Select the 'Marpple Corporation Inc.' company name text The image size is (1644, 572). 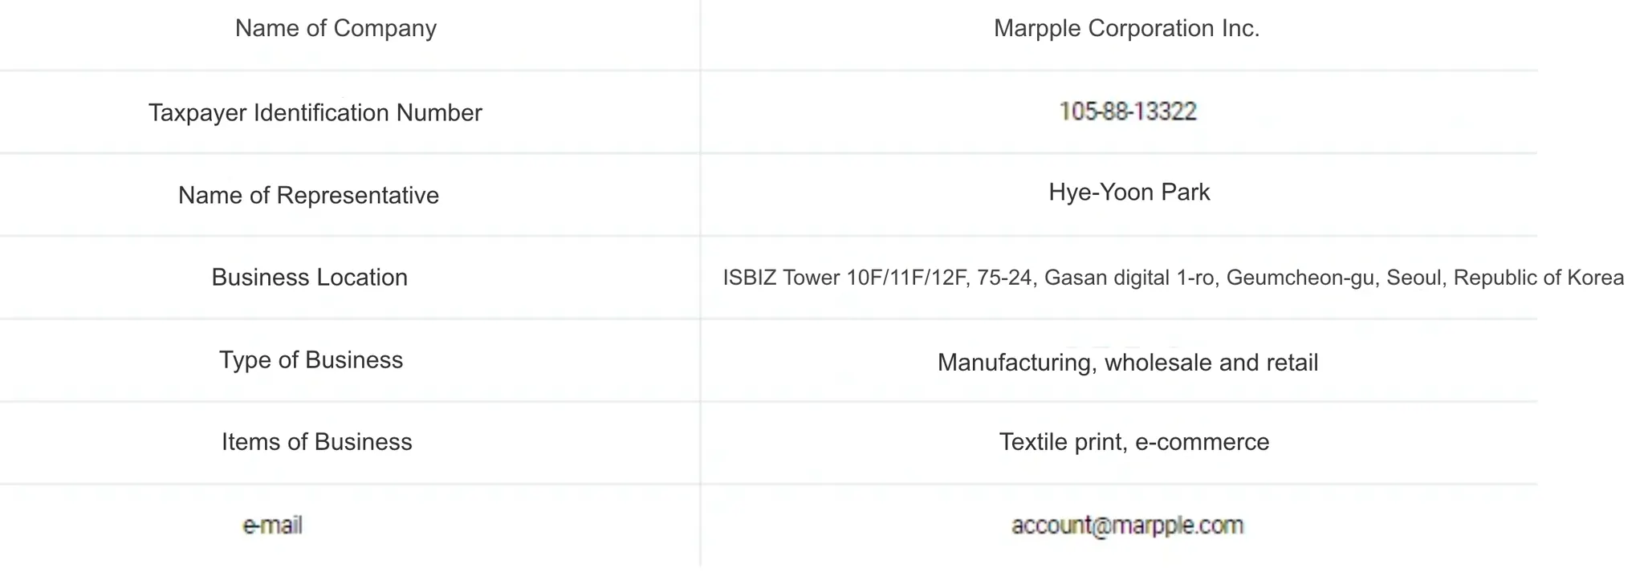pos(1126,29)
